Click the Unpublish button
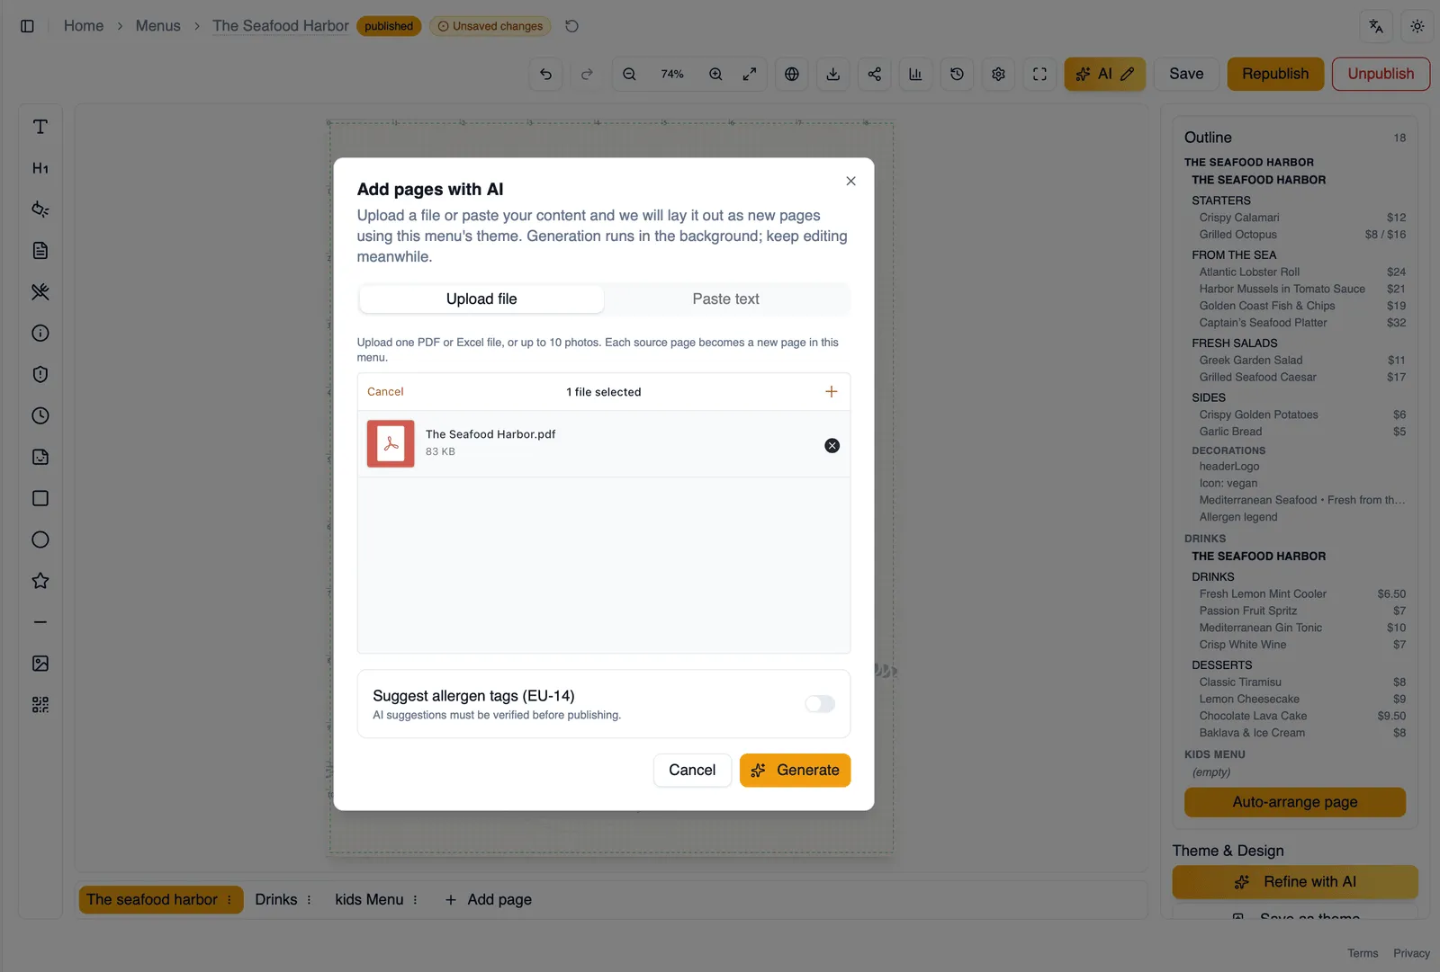Viewport: 1440px width, 972px height. [1381, 74]
